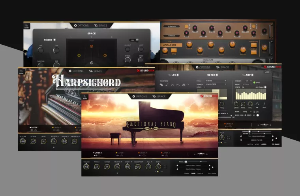Open the Space tab in Emotional Piano window
Image resolution: width=300 pixels, height=196 pixels.
(x=159, y=96)
